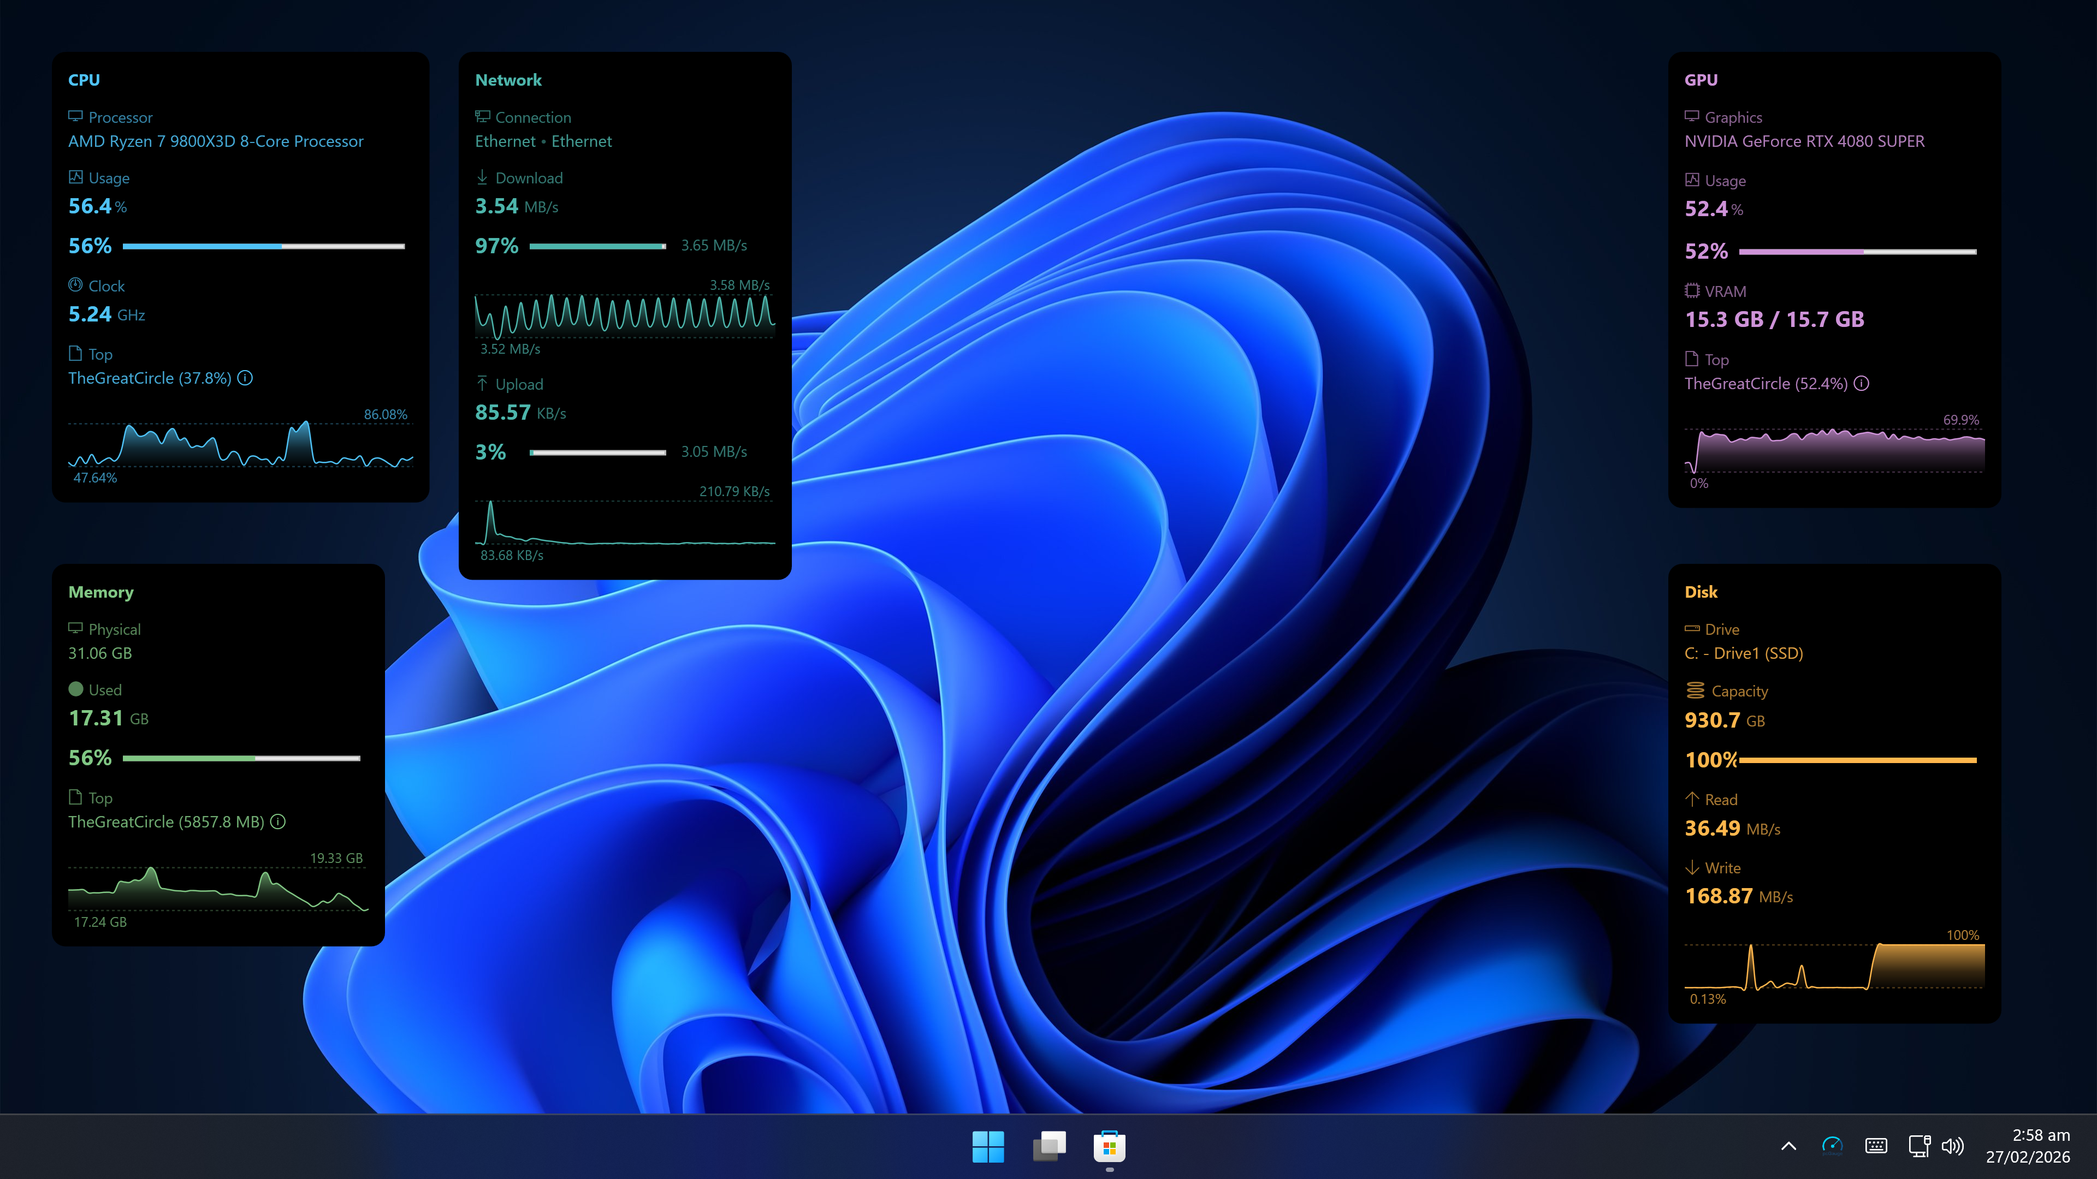2097x1179 pixels.
Task: Click the Processor monitor icon in the CPU widget
Action: (x=76, y=116)
